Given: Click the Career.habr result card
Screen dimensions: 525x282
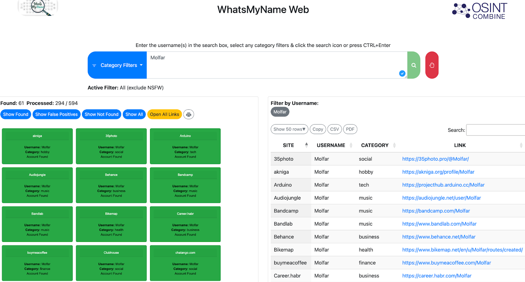Looking at the screenshot, I should coord(185,224).
